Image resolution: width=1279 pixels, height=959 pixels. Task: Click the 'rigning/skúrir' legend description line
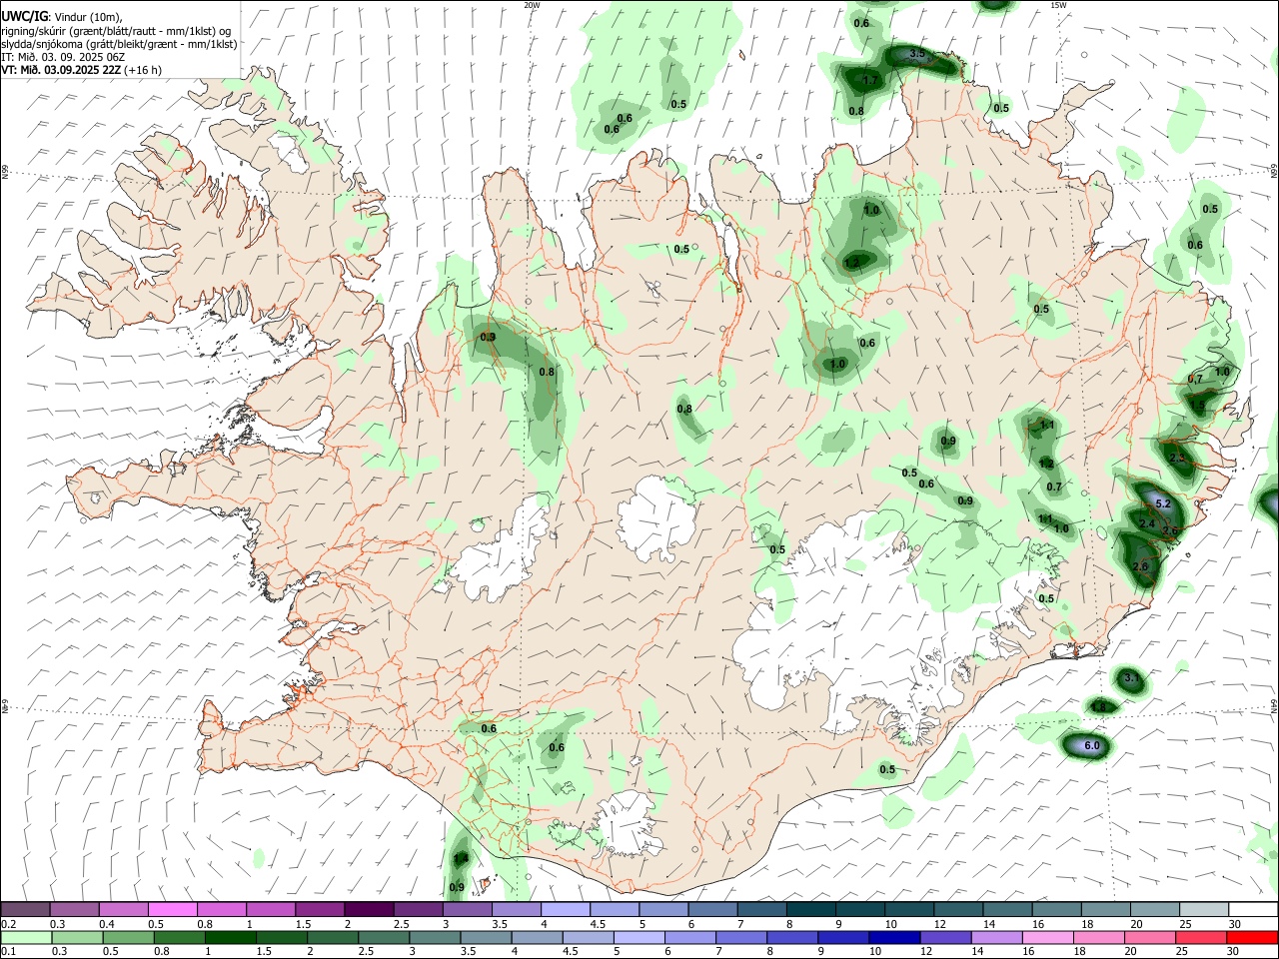click(116, 30)
